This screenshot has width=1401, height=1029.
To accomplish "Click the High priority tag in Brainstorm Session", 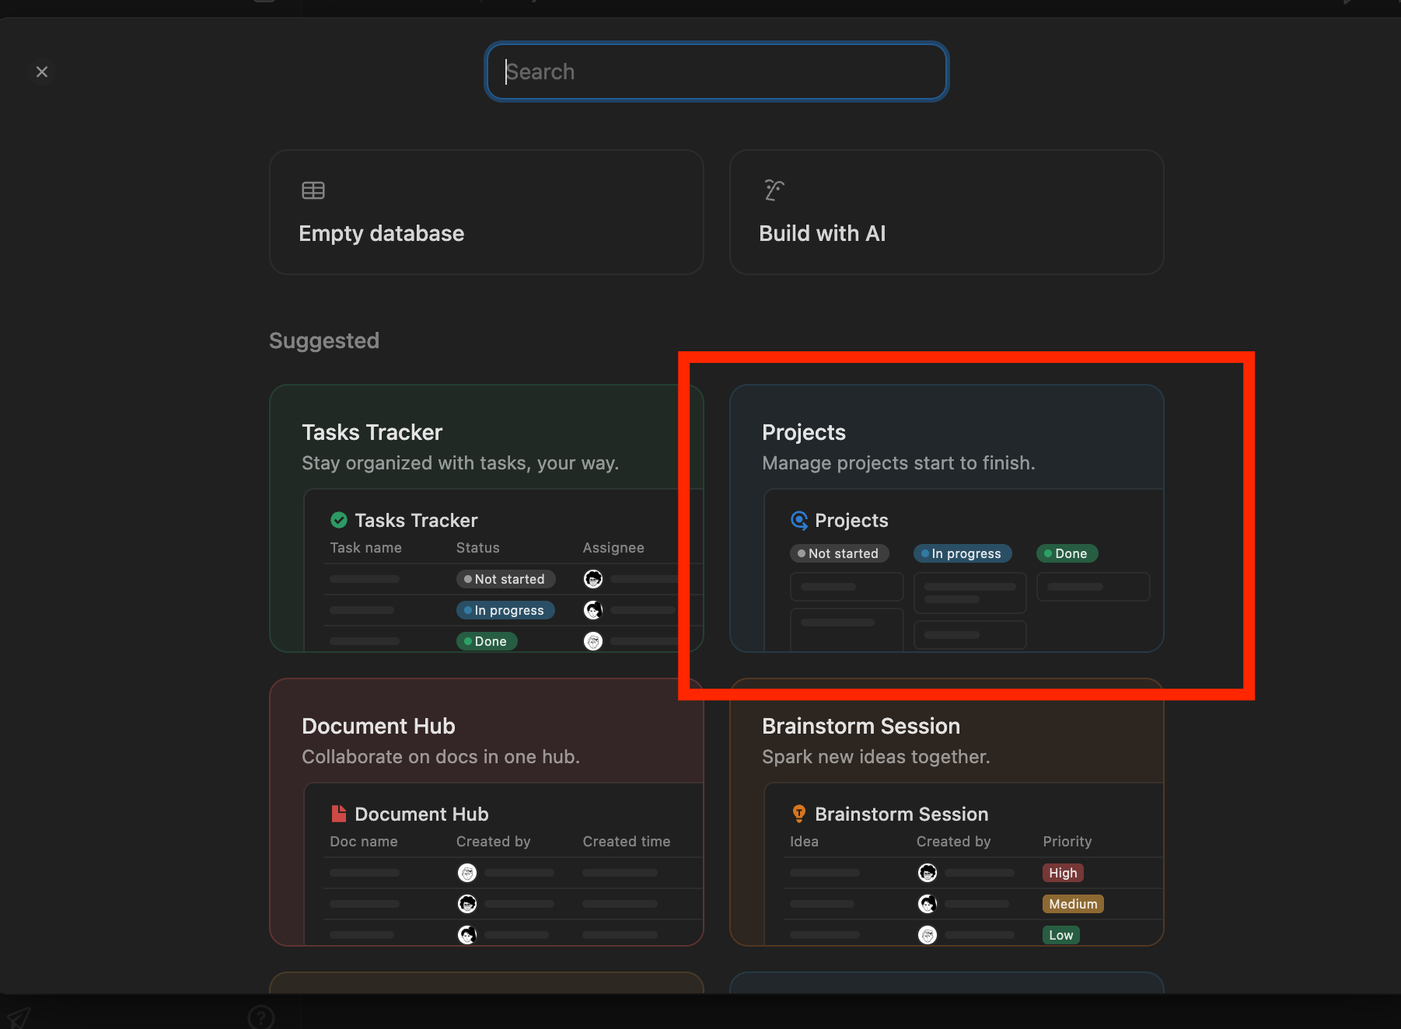I will 1062,873.
